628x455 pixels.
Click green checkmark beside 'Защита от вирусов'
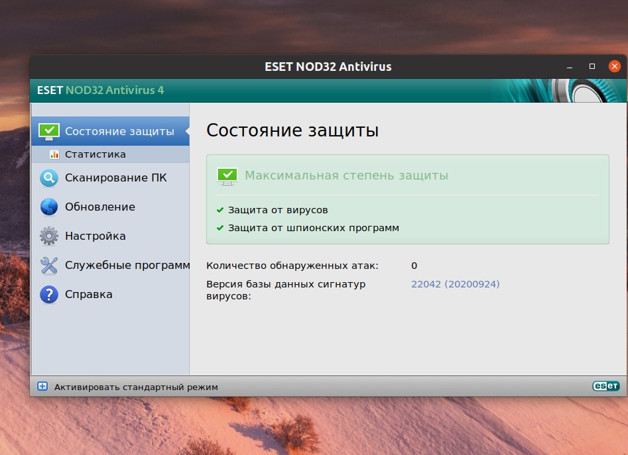click(x=220, y=210)
